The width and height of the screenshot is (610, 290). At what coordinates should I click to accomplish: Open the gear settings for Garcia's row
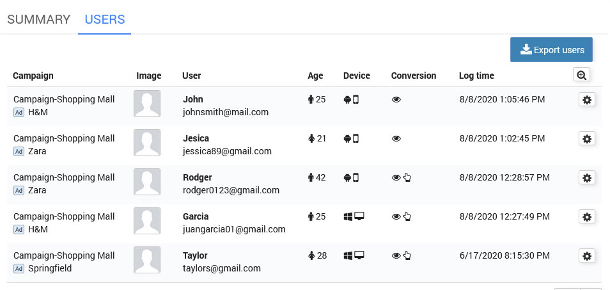pos(587,217)
